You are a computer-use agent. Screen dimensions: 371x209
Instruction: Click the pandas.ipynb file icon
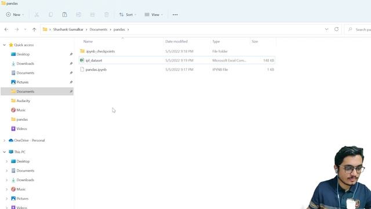82,69
